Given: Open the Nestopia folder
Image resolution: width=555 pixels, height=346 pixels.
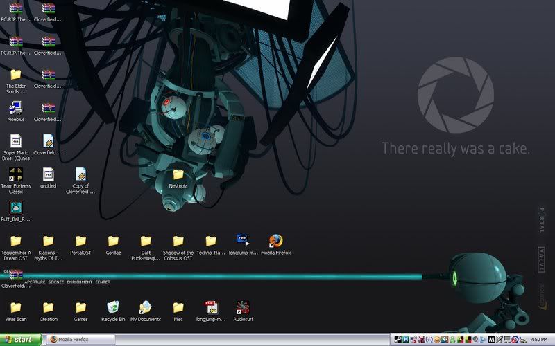Looking at the screenshot, I should (178, 174).
